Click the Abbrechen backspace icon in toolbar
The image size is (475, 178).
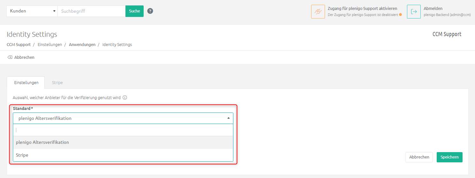[10, 58]
